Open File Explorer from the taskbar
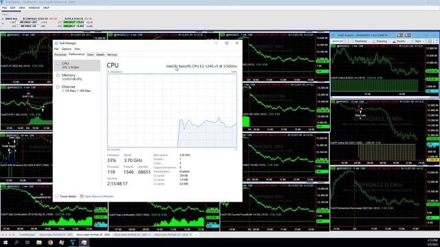440x247 pixels. [39, 242]
